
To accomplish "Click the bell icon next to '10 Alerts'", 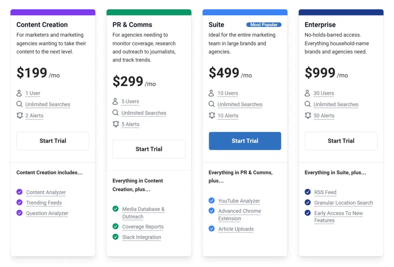I will tap(212, 115).
